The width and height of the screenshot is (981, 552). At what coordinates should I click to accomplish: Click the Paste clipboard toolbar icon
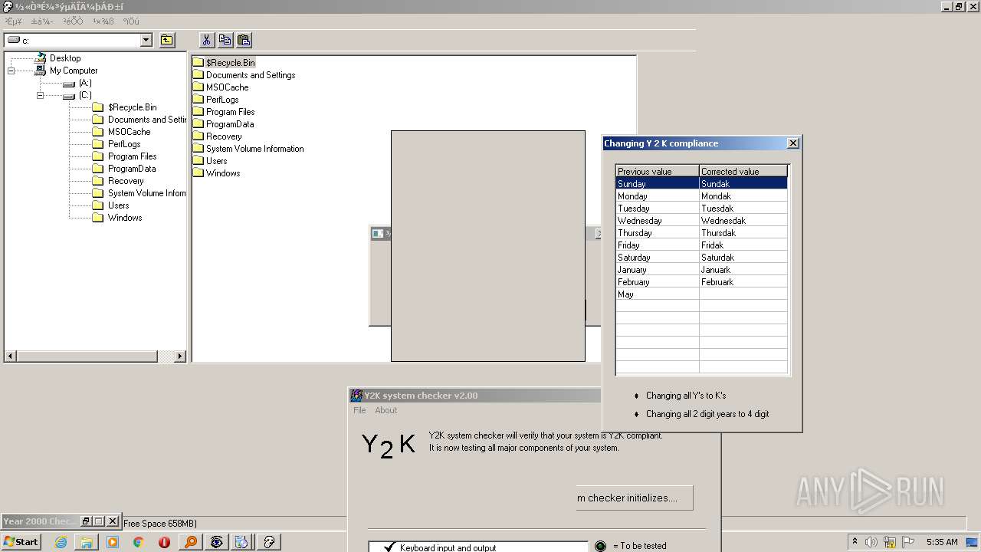pyautogui.click(x=244, y=40)
